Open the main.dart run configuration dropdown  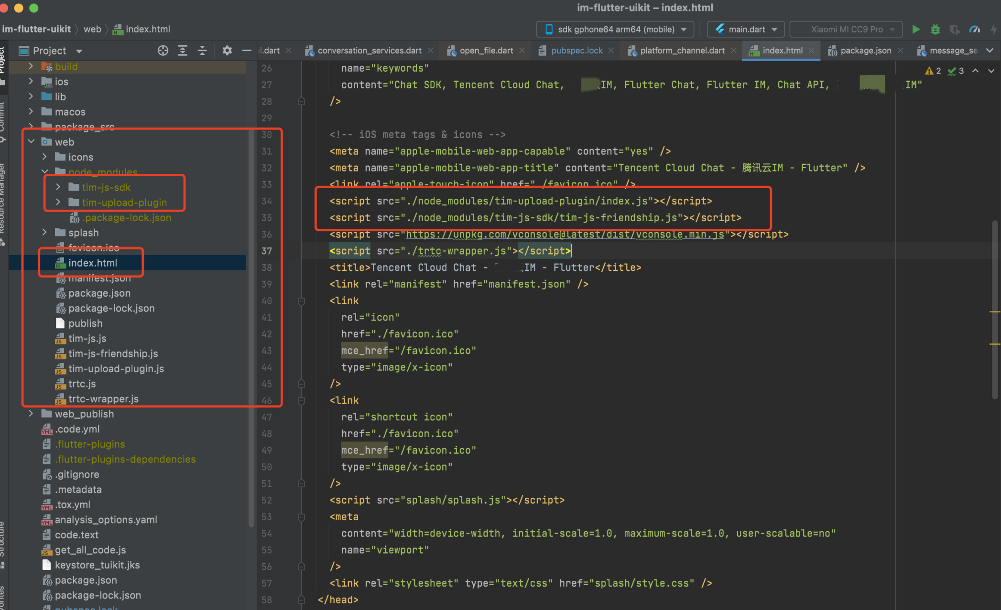pyautogui.click(x=746, y=29)
